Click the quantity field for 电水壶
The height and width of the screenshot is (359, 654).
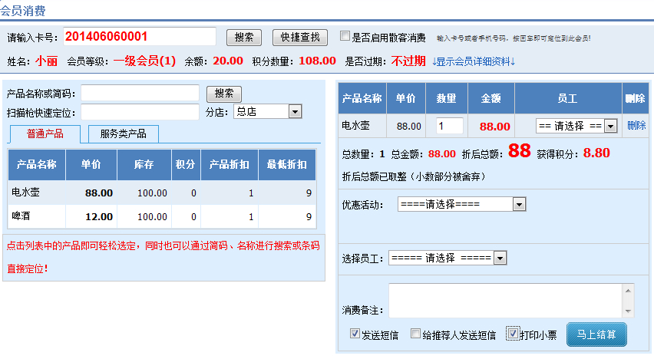pyautogui.click(x=450, y=126)
